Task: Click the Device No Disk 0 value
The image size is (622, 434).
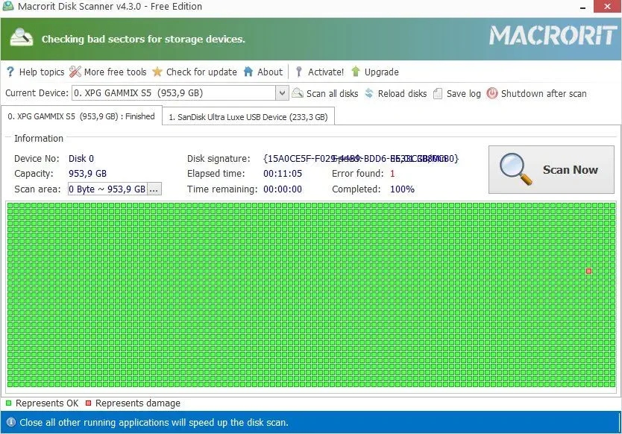Action: (x=81, y=159)
